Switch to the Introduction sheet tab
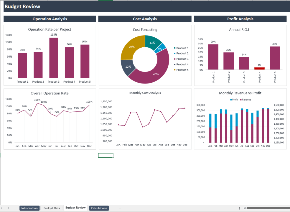290x212 pixels. 29,208
